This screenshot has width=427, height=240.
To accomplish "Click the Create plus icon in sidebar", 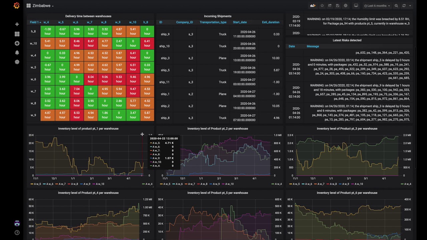I will (x=17, y=24).
